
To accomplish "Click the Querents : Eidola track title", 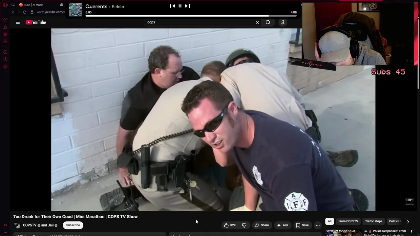I will click(105, 7).
